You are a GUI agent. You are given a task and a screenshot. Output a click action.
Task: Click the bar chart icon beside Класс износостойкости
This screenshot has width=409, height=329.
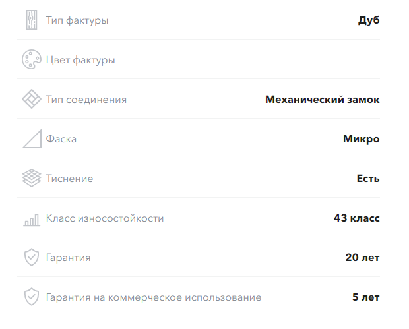[32, 220]
